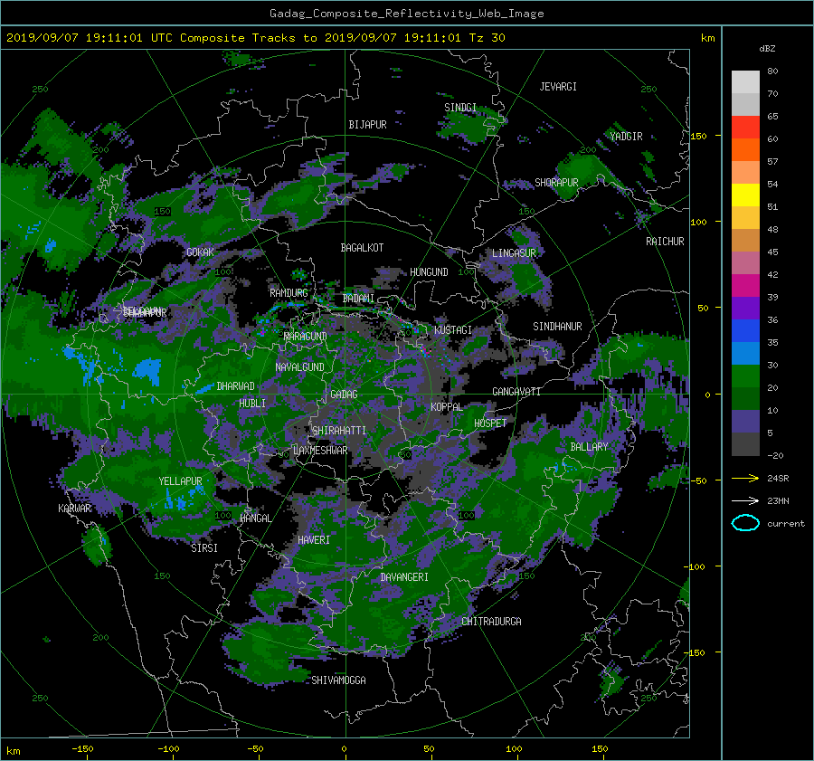Click the '57' value on the dBZ scale
The height and width of the screenshot is (761, 814).
pyautogui.click(x=772, y=162)
